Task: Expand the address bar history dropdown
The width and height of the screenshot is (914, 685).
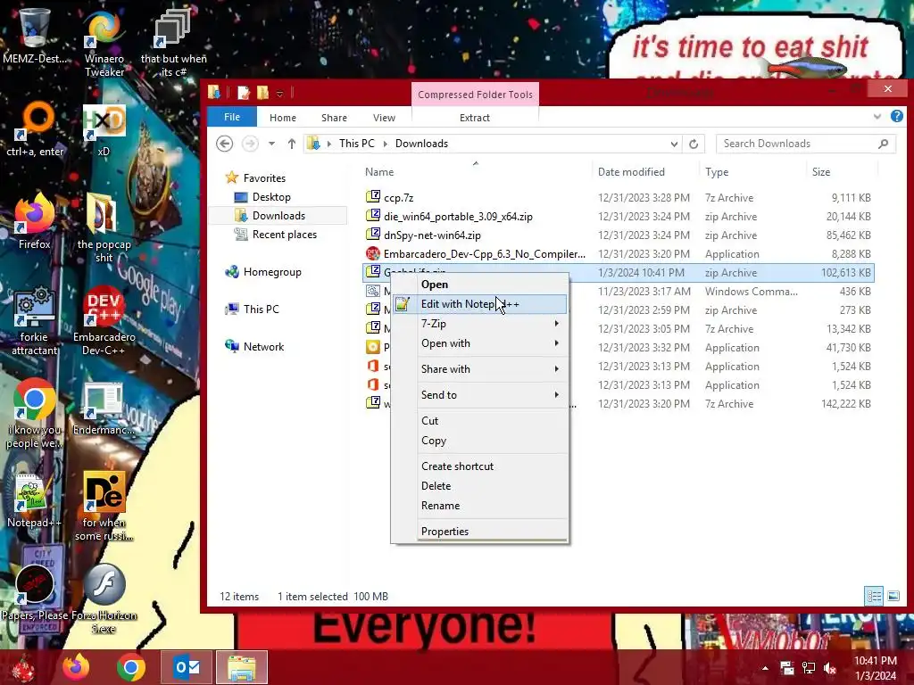Action: 674,144
